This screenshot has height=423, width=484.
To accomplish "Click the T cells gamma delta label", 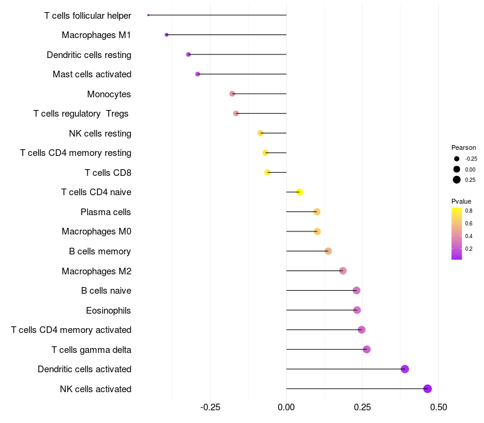I will coord(91,350).
